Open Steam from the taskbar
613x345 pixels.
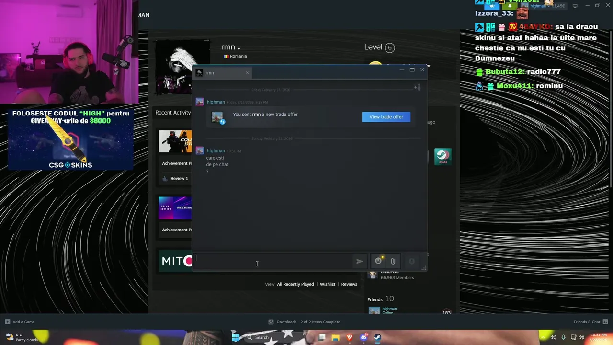point(377,337)
